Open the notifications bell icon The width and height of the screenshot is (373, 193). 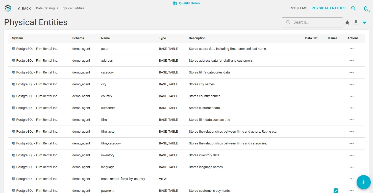coord(365,9)
